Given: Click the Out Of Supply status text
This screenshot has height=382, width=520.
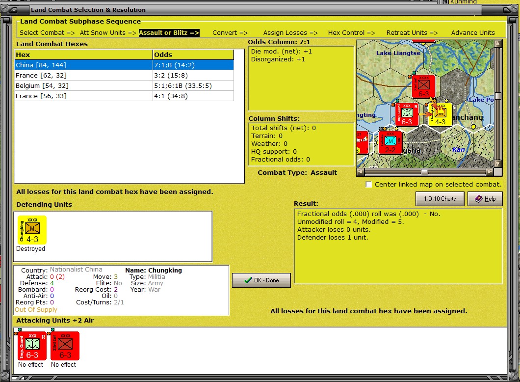Looking at the screenshot, I should pos(36,310).
